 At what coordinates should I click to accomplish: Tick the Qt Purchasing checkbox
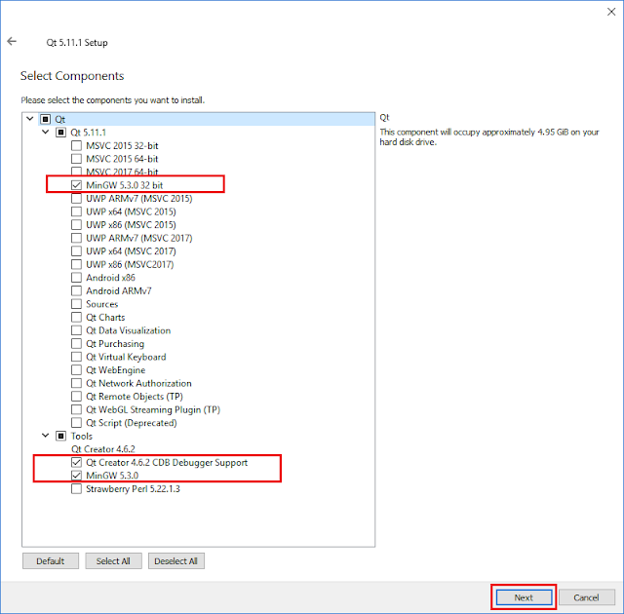(x=76, y=343)
